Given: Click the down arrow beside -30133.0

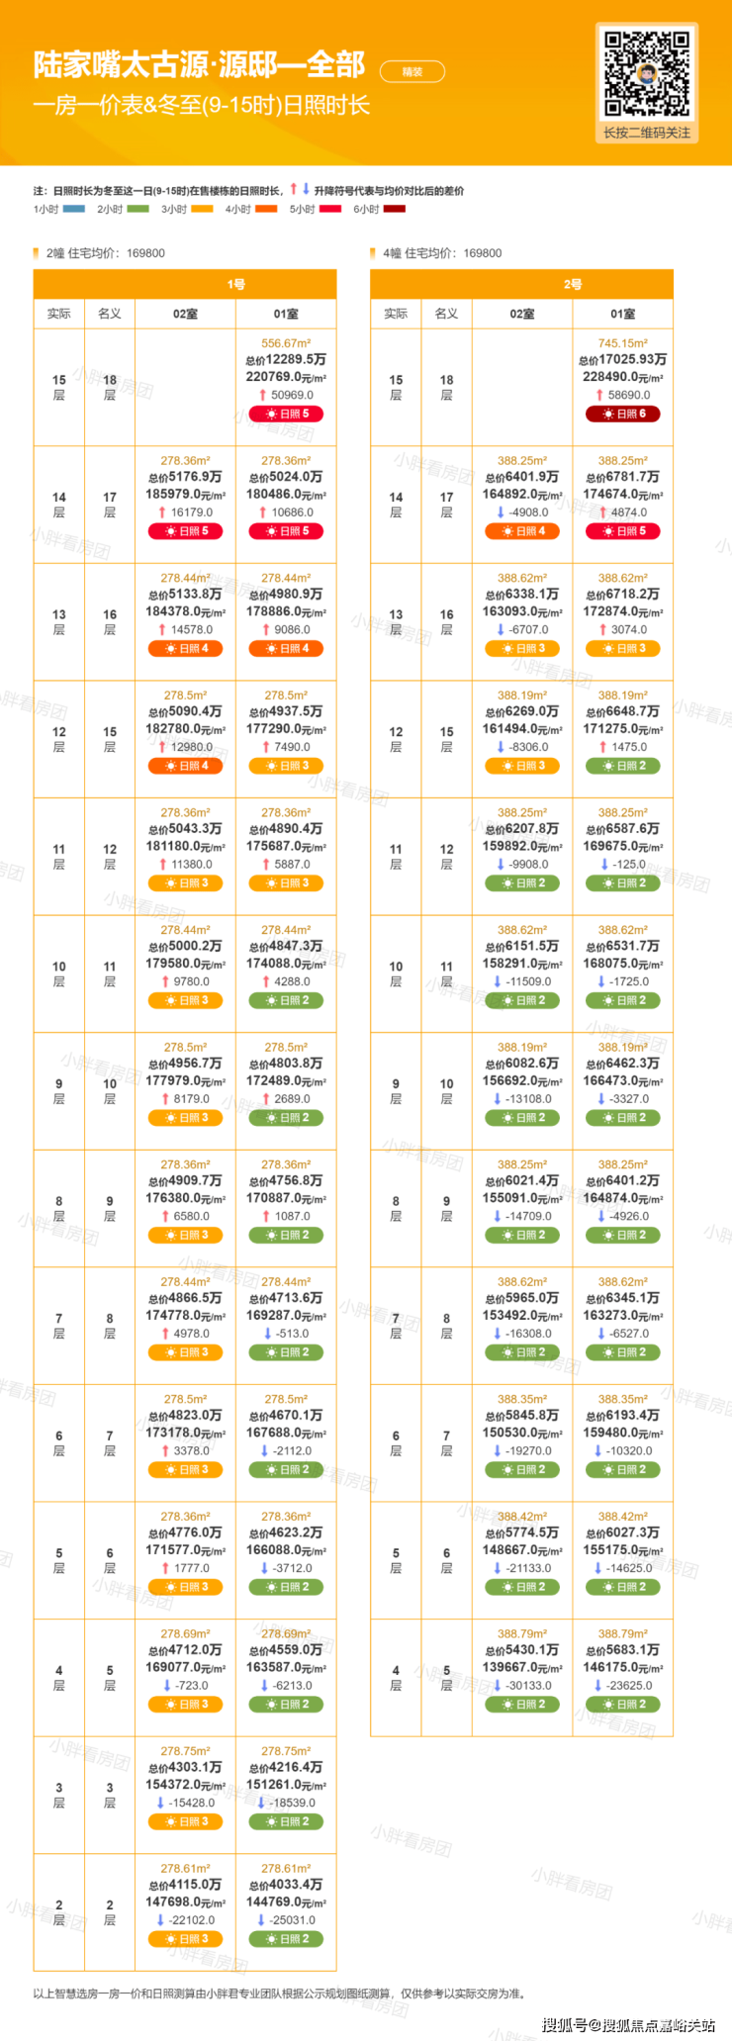Looking at the screenshot, I should pos(497,1686).
